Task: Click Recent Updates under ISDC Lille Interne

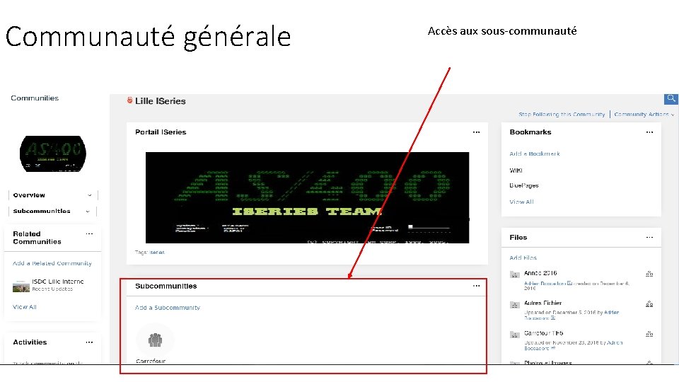Action: point(52,289)
